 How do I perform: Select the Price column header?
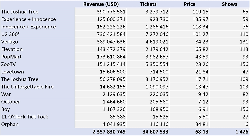[x=189, y=4]
